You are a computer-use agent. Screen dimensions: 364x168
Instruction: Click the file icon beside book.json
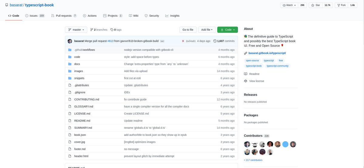tap(70, 135)
